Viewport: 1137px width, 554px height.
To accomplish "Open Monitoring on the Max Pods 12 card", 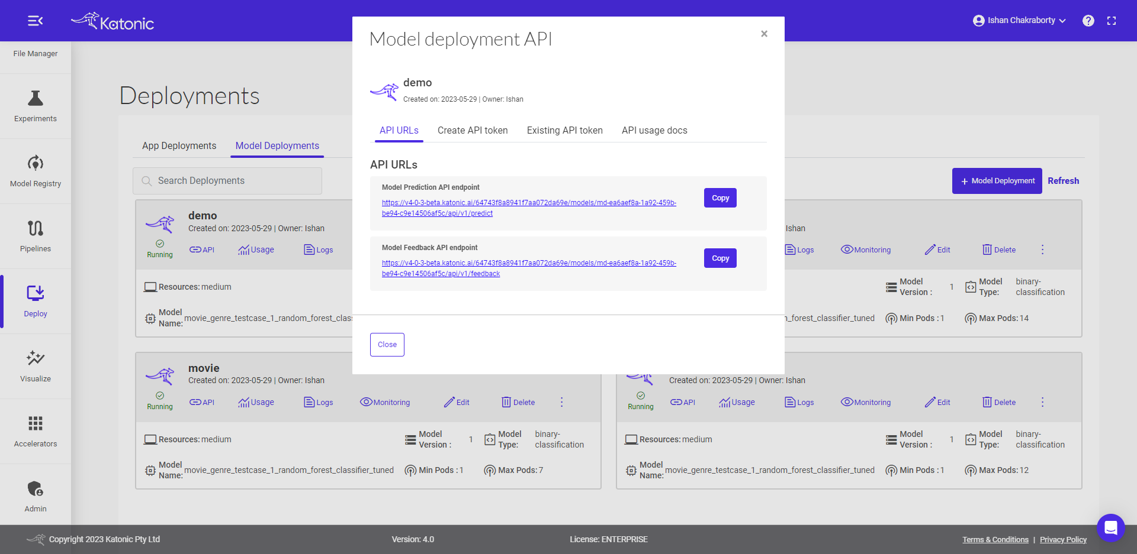I will coord(866,403).
